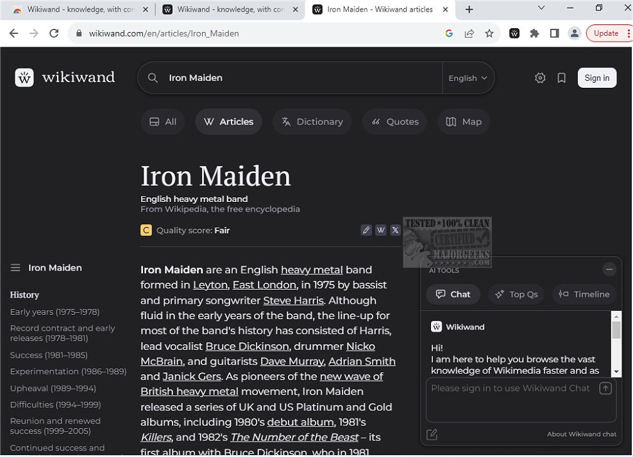Open the Adrian Smith link
Image resolution: width=633 pixels, height=457 pixels.
[362, 361]
